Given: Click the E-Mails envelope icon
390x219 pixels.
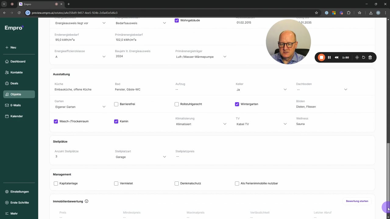Looking at the screenshot, I should point(7,105).
